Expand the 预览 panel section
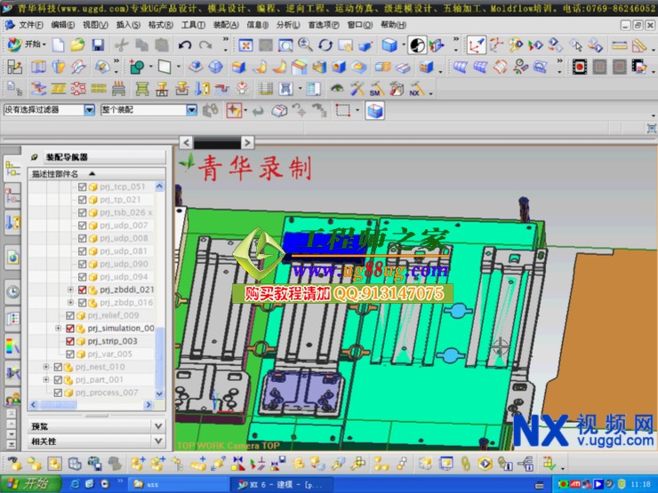This screenshot has height=493, width=658. [158, 426]
